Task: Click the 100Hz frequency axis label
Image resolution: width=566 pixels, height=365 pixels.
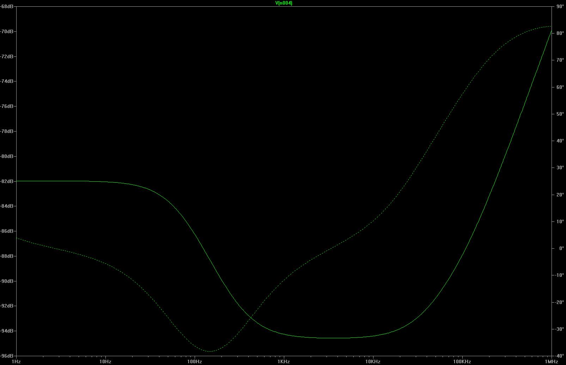Action: [x=195, y=361]
